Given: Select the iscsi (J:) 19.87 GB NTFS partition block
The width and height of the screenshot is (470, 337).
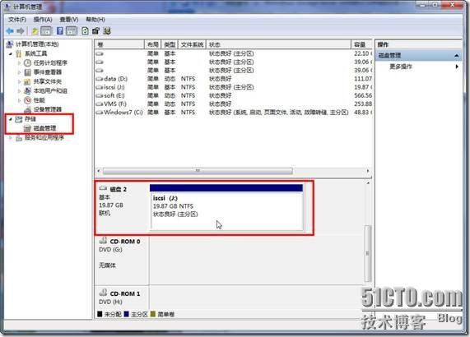Looking at the screenshot, I should tap(226, 207).
